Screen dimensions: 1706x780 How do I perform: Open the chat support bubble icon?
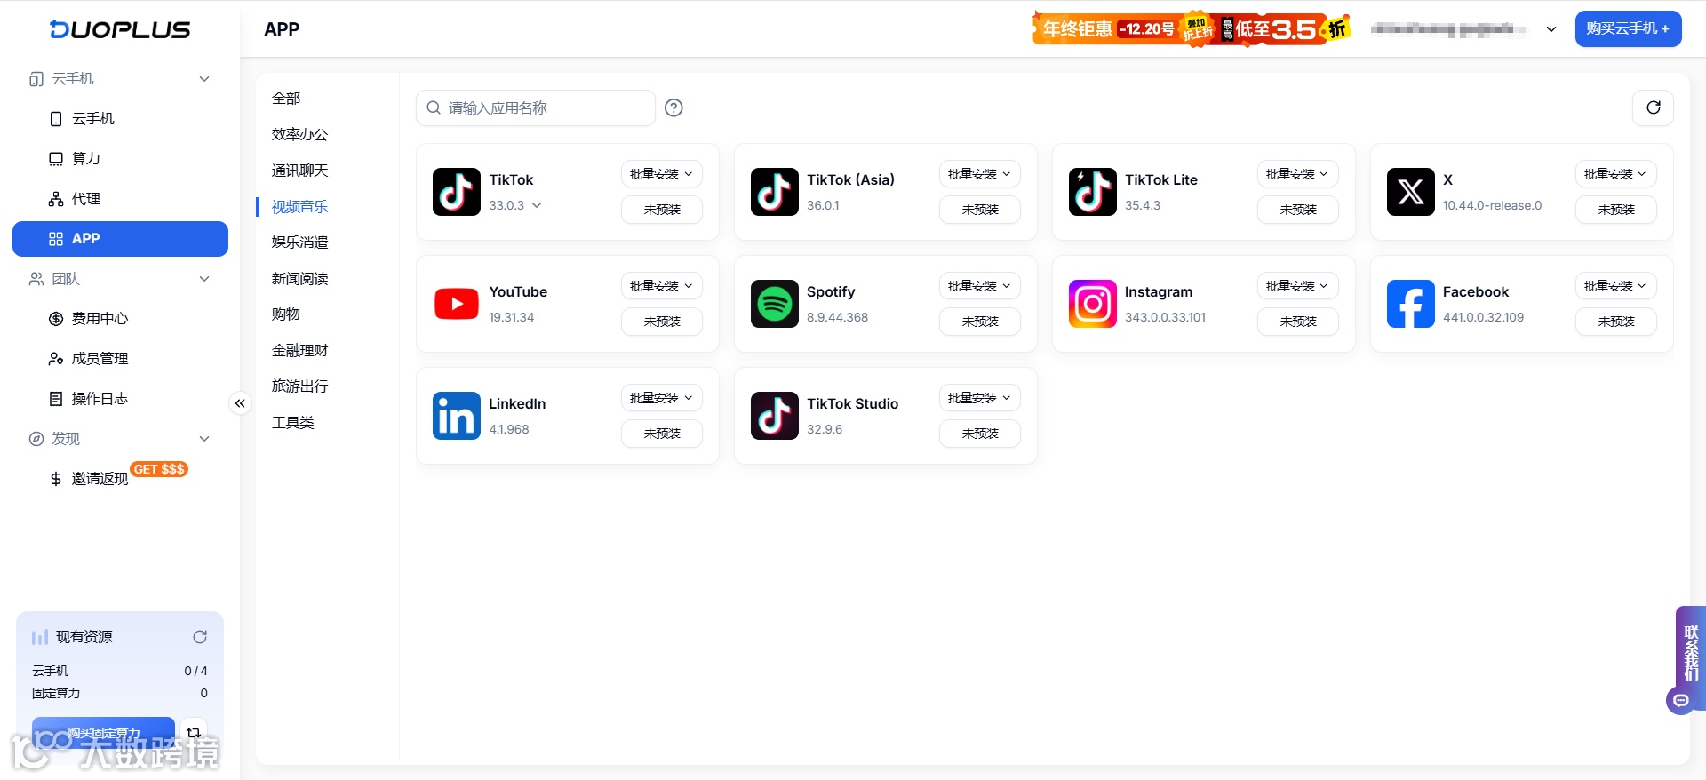click(x=1680, y=700)
